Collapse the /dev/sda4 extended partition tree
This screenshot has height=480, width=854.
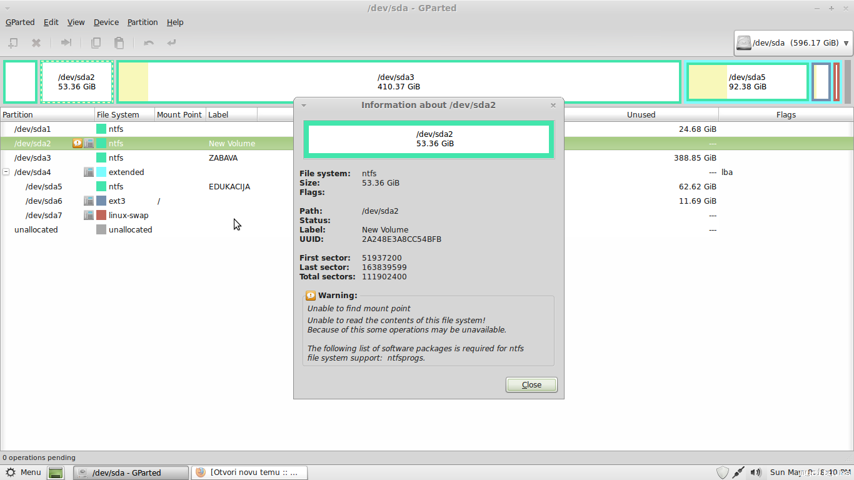6,172
